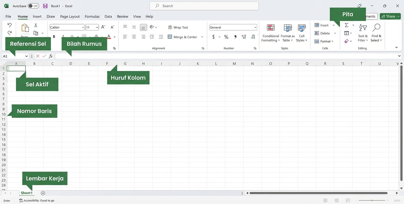The height and width of the screenshot is (204, 404).
Task: Open the General number format dropdown
Action: 256,27
